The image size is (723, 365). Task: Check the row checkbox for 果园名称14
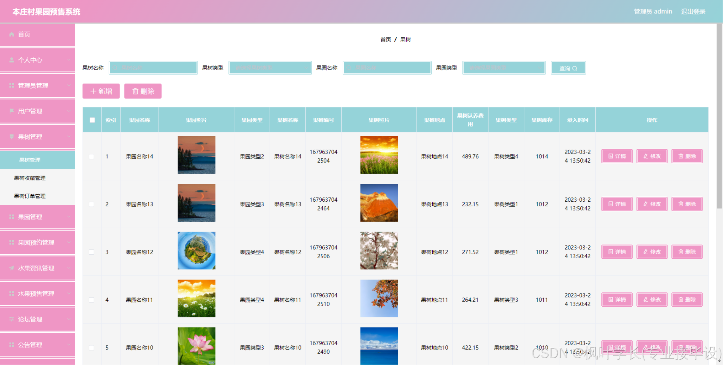91,157
